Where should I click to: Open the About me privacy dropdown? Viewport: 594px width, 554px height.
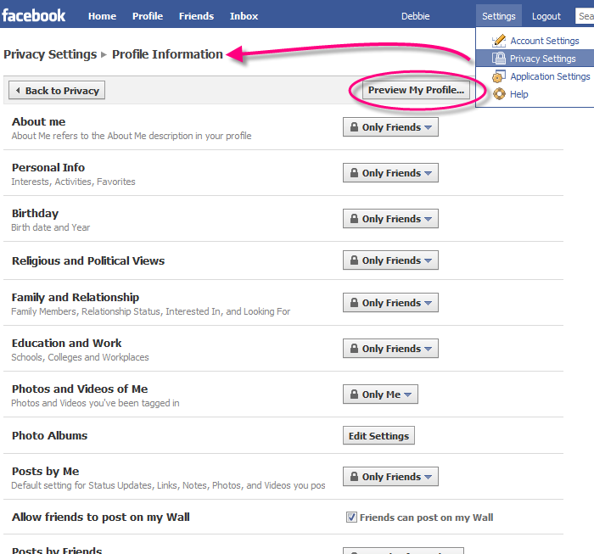tap(390, 127)
